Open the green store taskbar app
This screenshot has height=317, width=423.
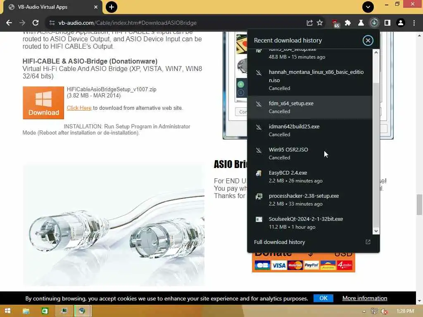pyautogui.click(x=45, y=311)
